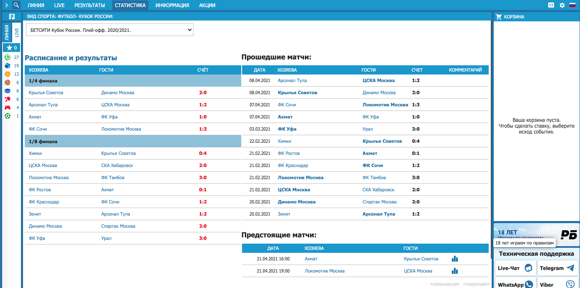Click the Расписание и результаты heading
This screenshot has width=580, height=288.
coord(71,58)
